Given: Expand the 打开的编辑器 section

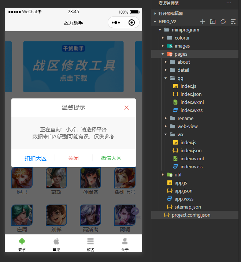Looking at the screenshot, I should click(x=195, y=14).
